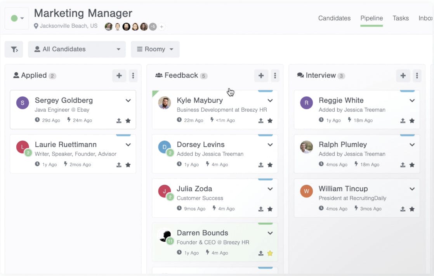Click upload icon on Kyle Maybury card

(x=261, y=121)
